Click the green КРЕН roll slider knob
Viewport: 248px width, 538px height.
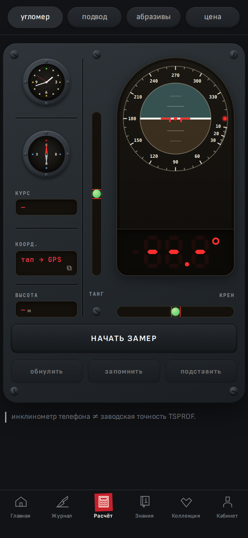(x=176, y=312)
